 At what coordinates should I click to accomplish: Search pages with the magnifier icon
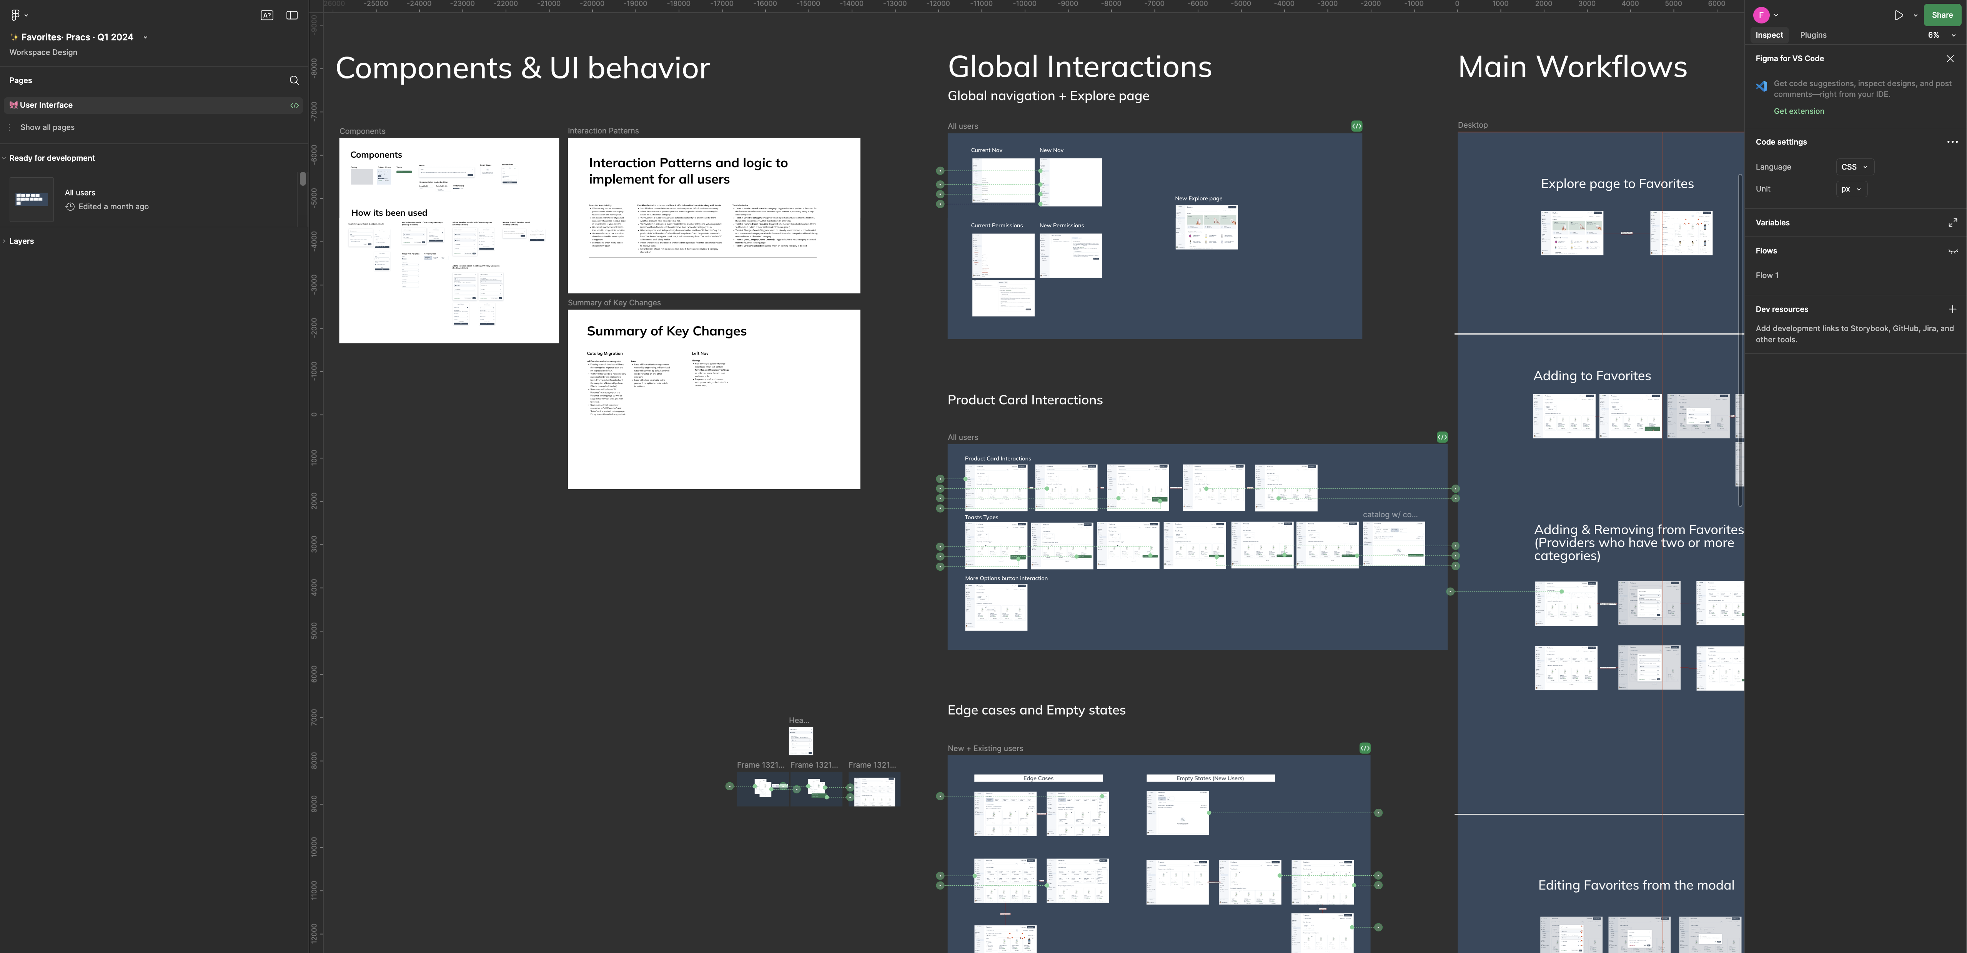click(294, 80)
